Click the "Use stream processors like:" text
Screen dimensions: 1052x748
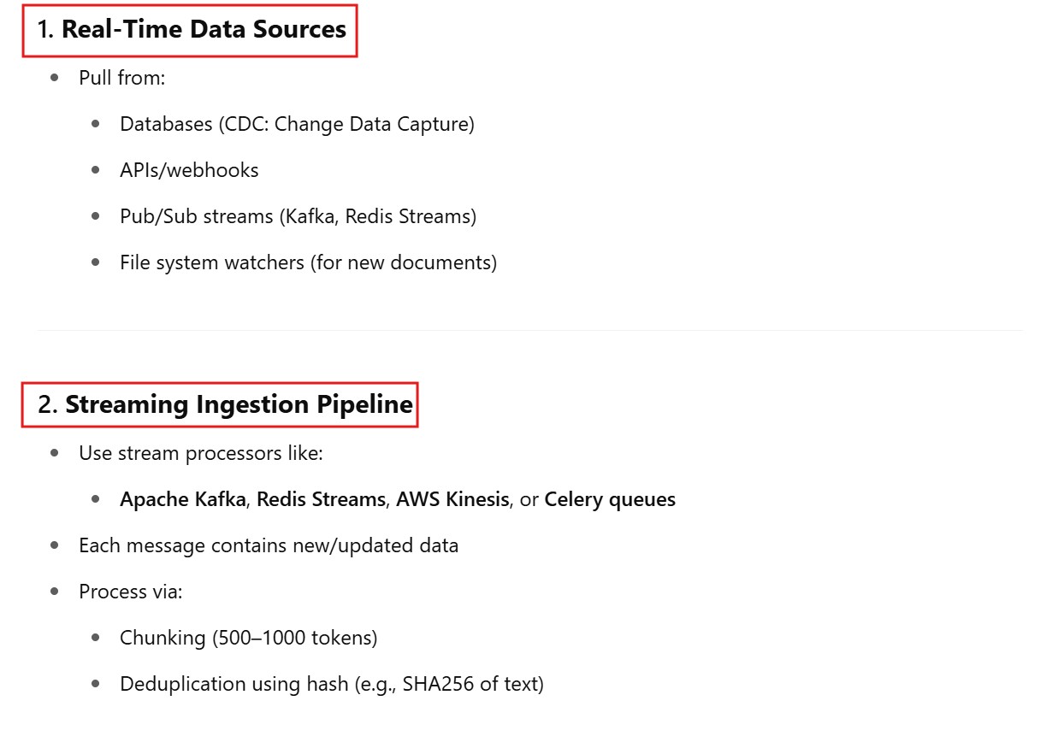pyautogui.click(x=201, y=453)
